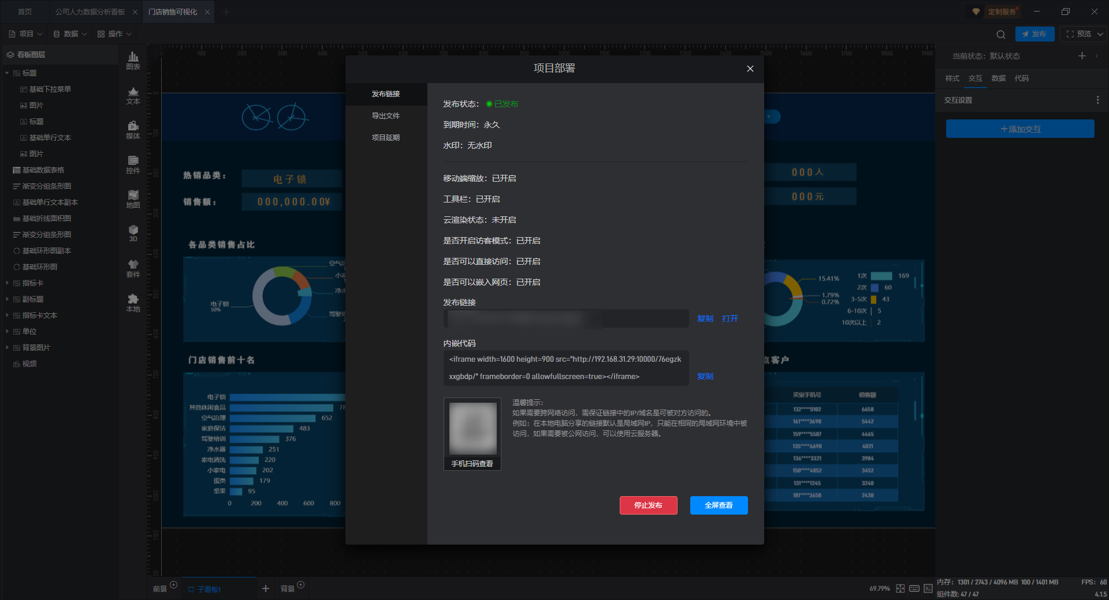Click the publish link field
This screenshot has width=1109, height=600.
coord(566,318)
